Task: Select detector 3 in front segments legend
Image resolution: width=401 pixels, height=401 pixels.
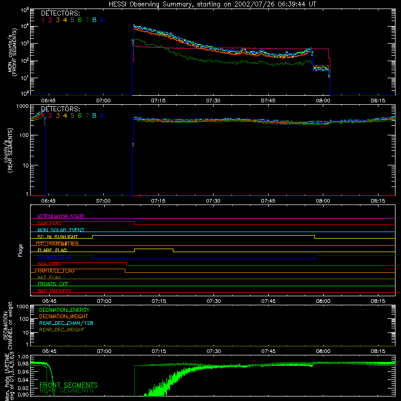Action: (x=58, y=20)
